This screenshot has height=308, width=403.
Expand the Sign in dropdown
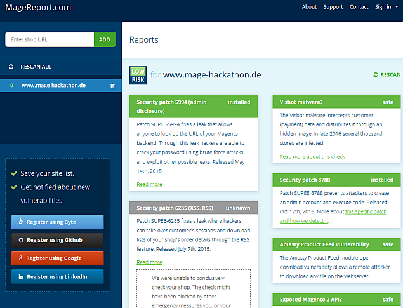[386, 7]
